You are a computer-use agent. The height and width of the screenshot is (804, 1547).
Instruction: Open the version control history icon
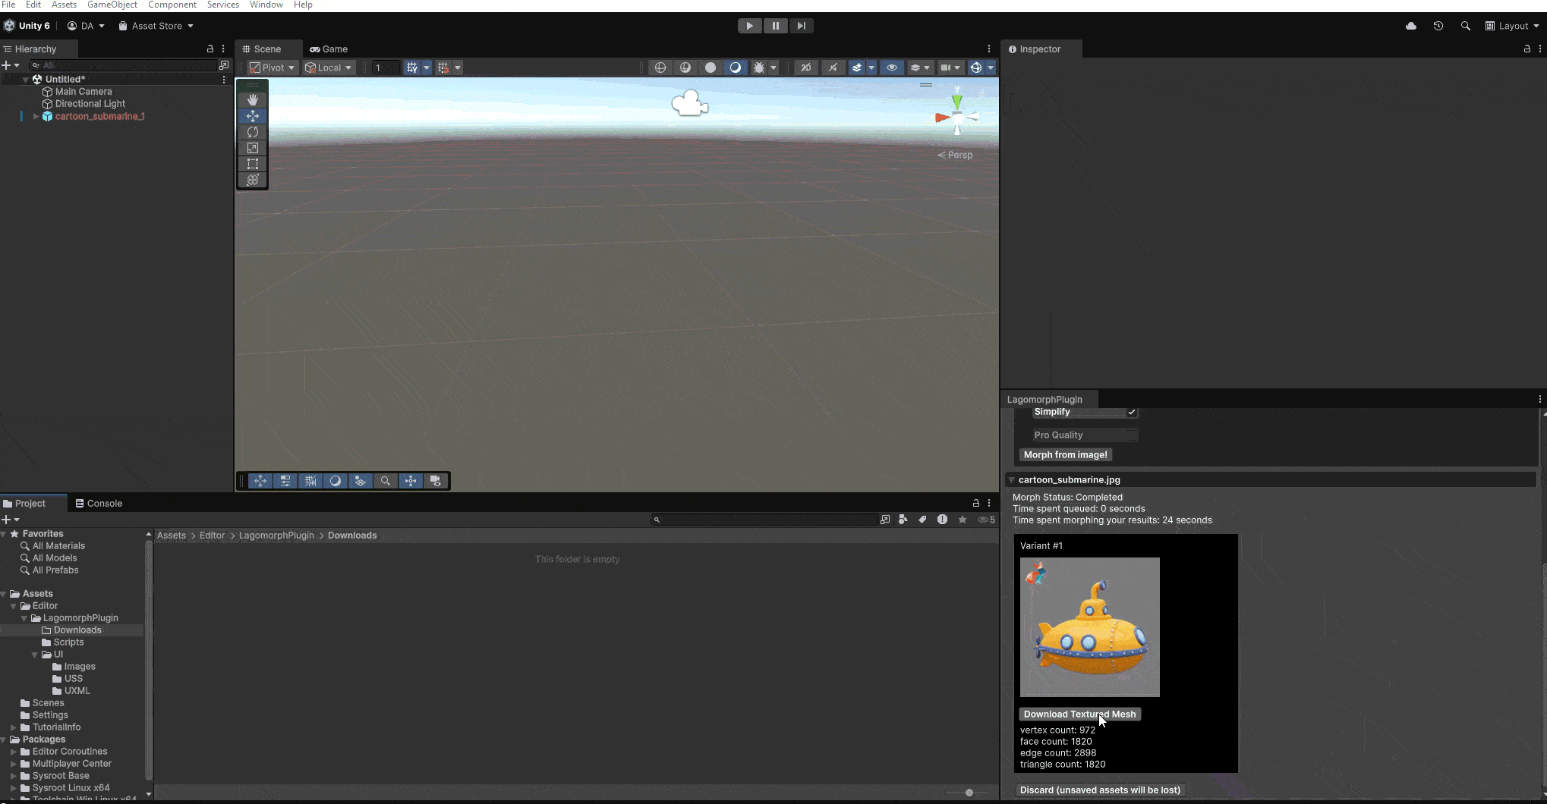(1438, 26)
